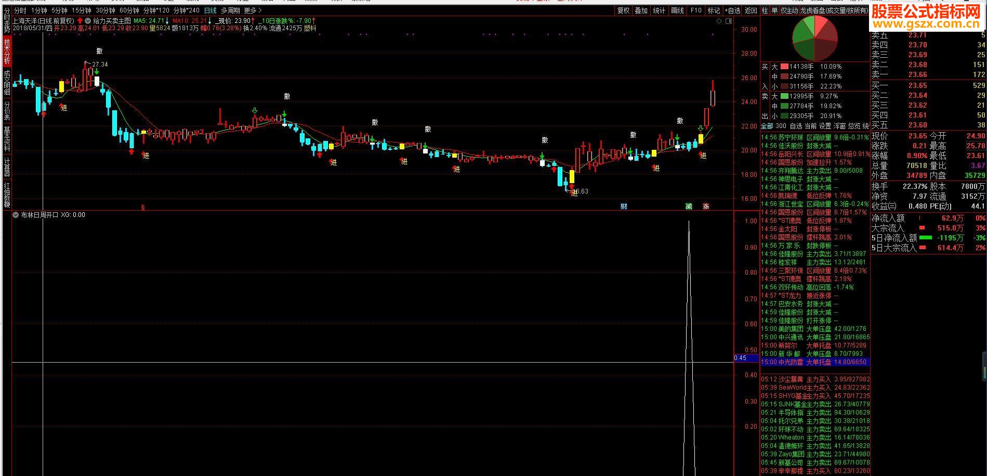This screenshot has width=987, height=476.
Task: Select the 15分钟 period tab
Action: (x=82, y=10)
